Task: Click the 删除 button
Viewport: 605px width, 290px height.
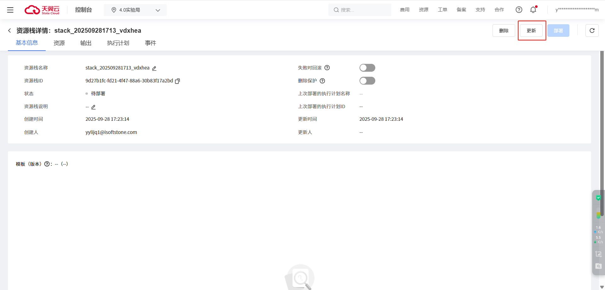Action: click(x=504, y=31)
